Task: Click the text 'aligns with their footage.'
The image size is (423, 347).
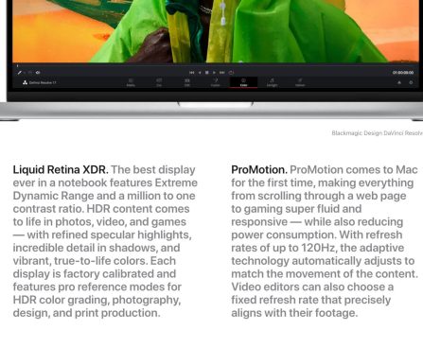Action: click(x=294, y=313)
